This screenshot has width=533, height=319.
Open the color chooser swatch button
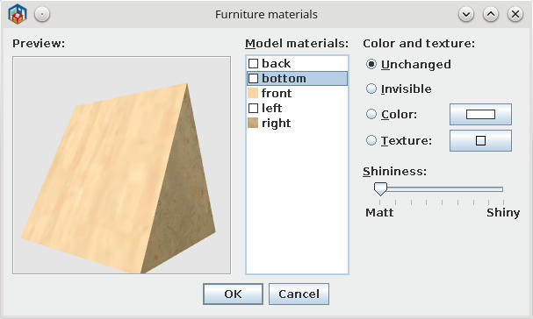[x=480, y=114]
